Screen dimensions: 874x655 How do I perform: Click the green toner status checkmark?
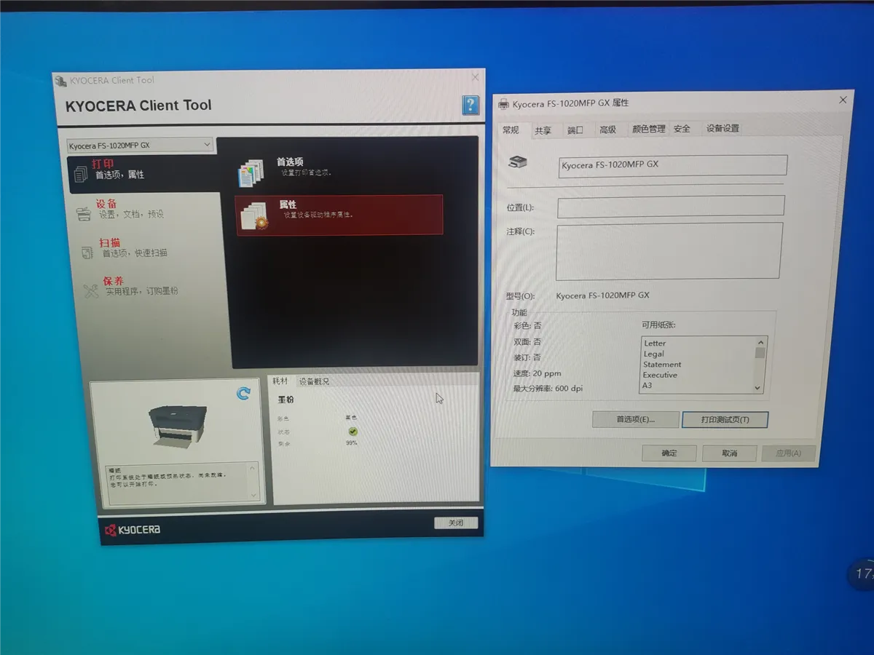tap(353, 432)
